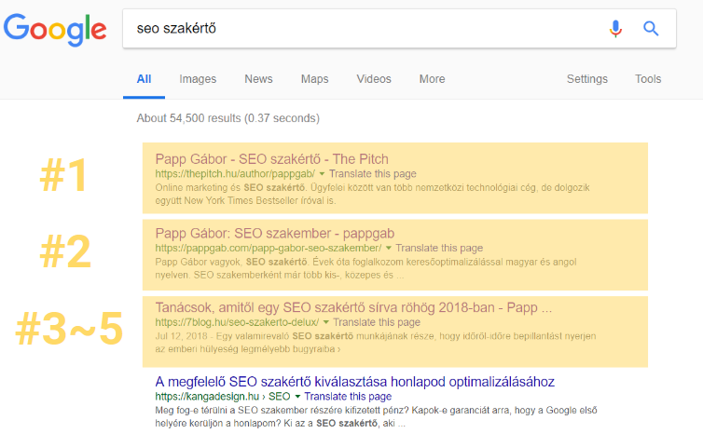Open the search Tools menu
Viewport: 703px width, 447px height.
point(648,79)
